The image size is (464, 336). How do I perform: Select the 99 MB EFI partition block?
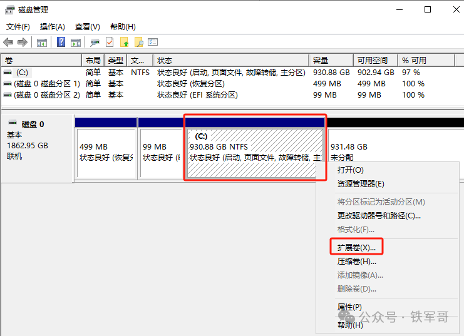161,148
